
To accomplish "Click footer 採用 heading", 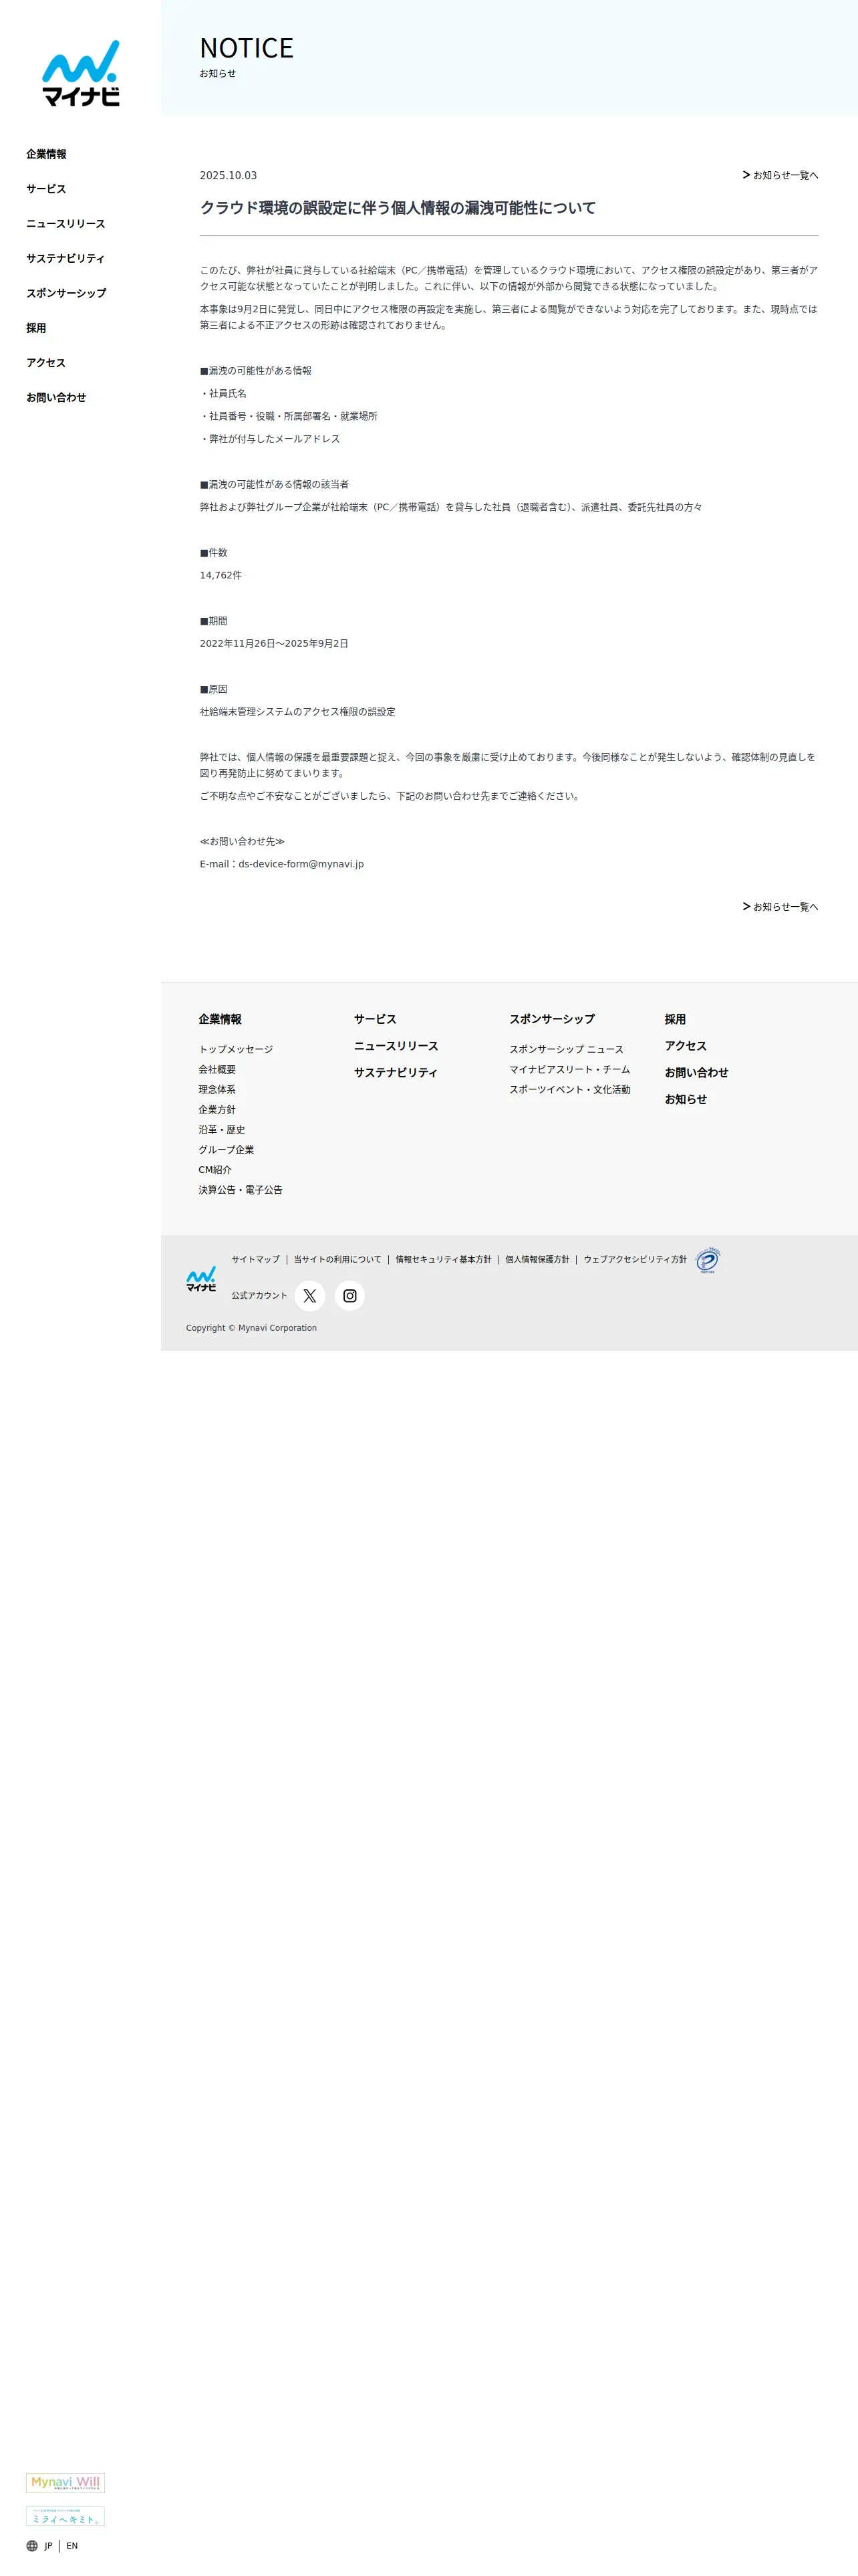I will point(675,1019).
